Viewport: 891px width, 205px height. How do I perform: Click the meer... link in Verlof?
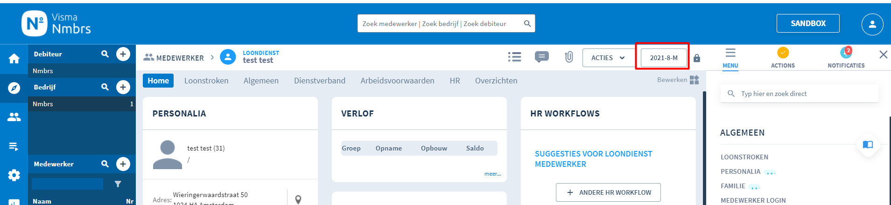(492, 174)
